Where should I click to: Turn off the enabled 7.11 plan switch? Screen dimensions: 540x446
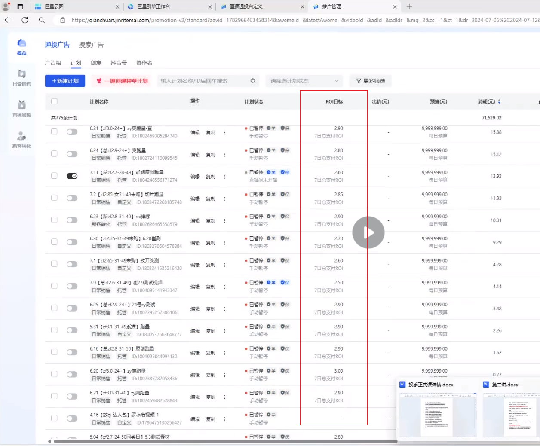[72, 176]
